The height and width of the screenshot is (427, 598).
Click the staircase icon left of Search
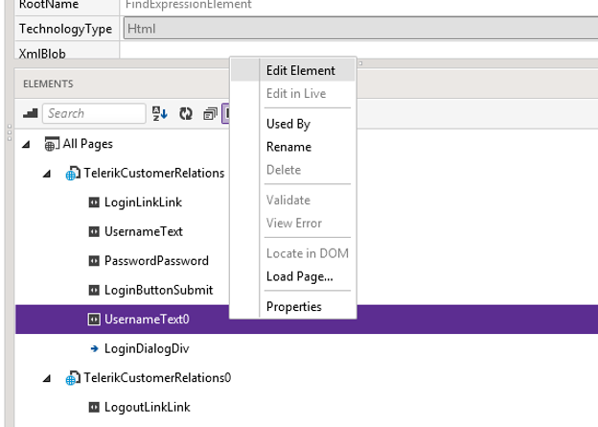point(30,113)
